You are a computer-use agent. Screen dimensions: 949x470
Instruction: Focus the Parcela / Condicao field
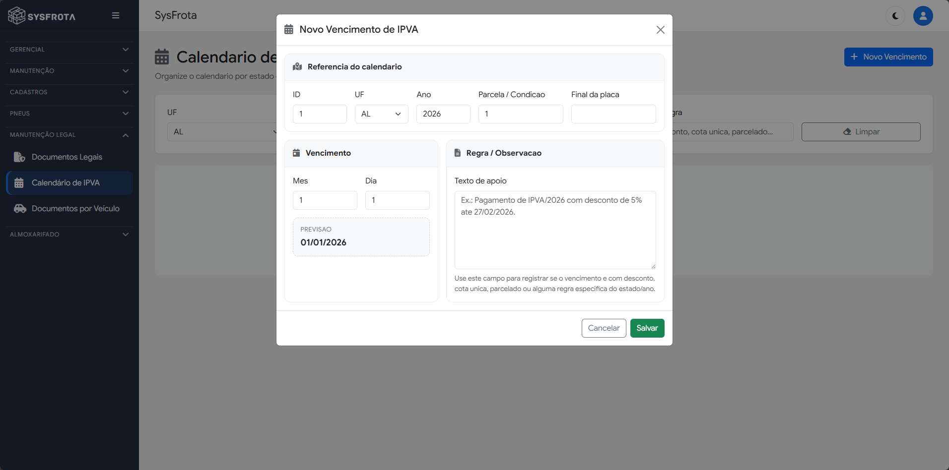[521, 114]
